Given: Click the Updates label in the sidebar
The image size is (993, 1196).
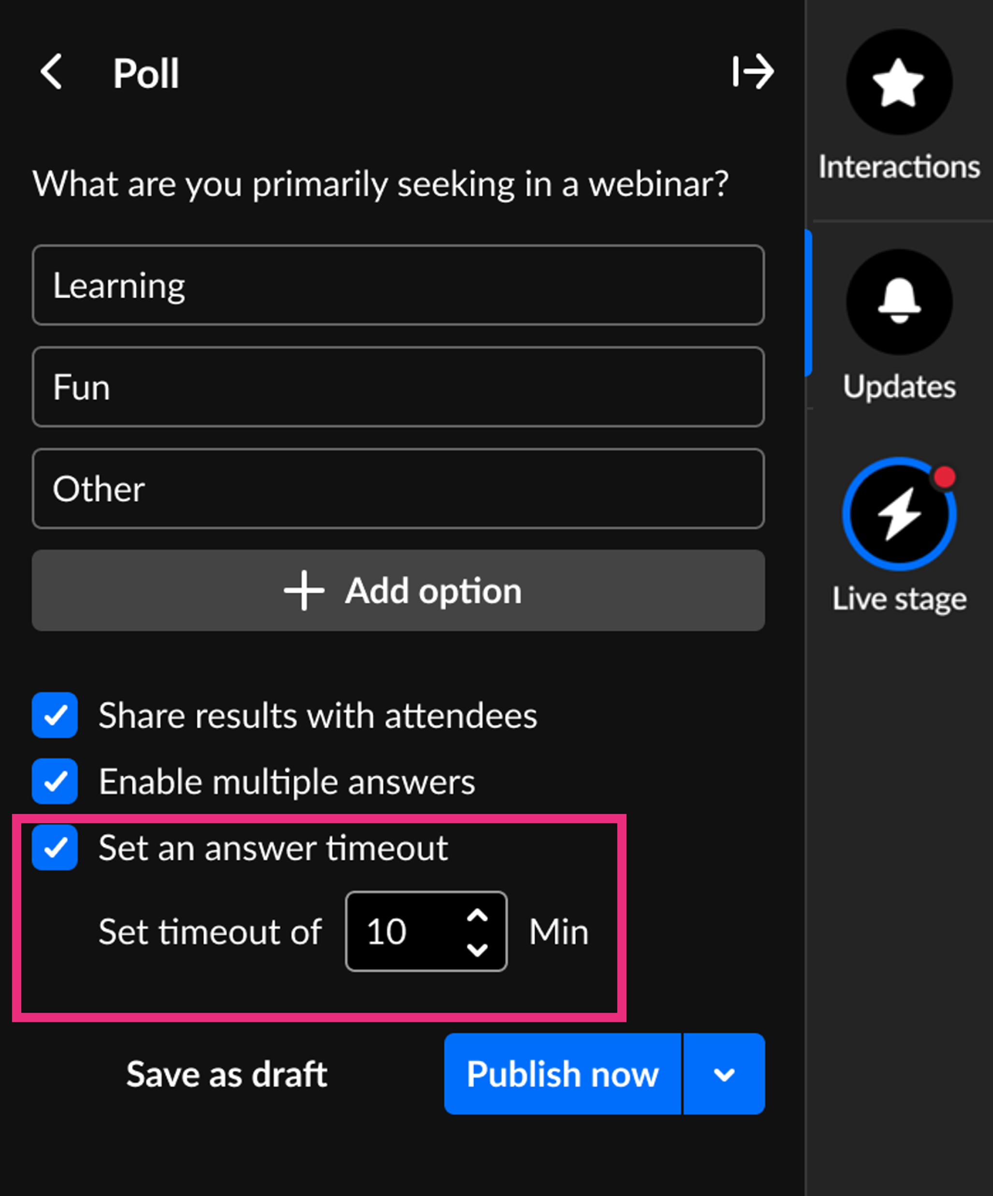Looking at the screenshot, I should [898, 387].
